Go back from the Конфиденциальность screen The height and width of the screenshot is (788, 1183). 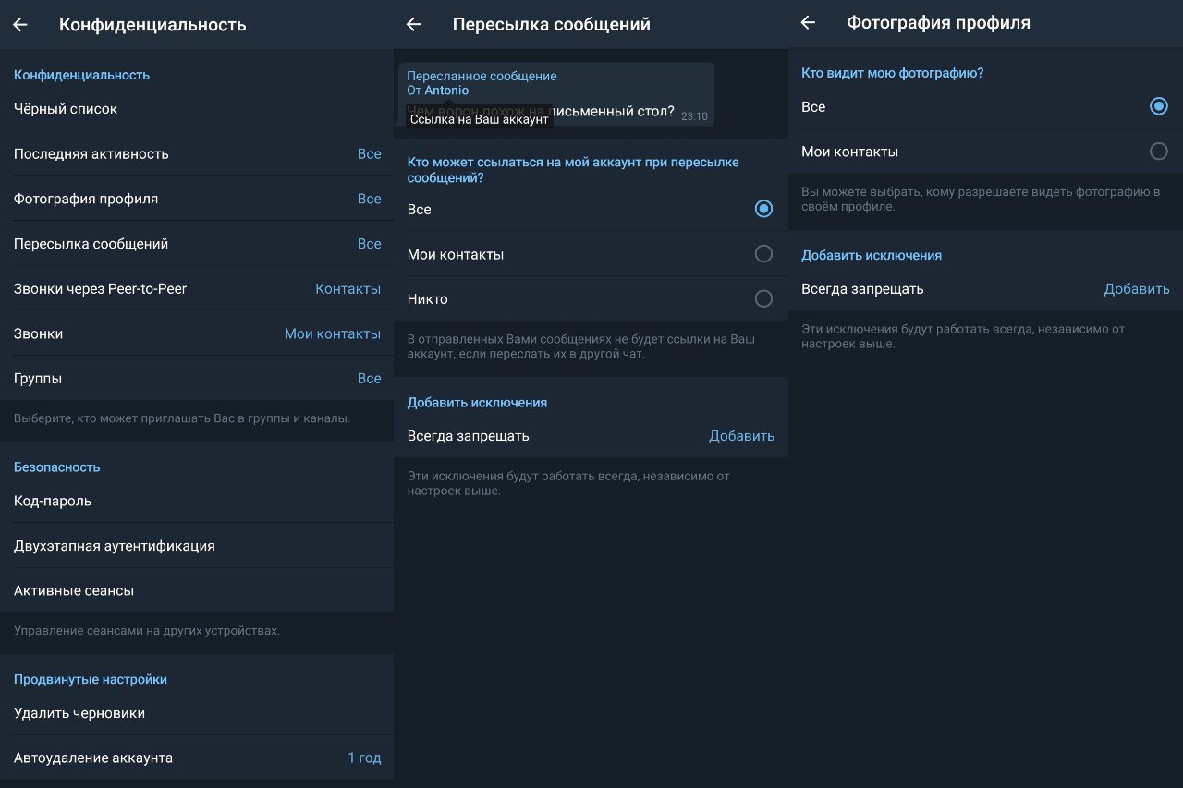[20, 25]
